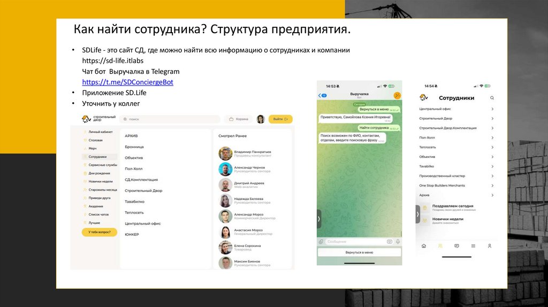This screenshot has width=548, height=307.
Task: Select the Александр Мороз name
Action: (x=248, y=214)
